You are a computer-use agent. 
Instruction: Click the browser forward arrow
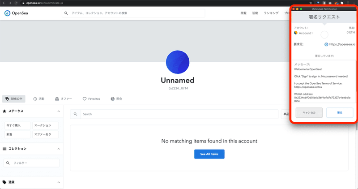[x=10, y=3]
